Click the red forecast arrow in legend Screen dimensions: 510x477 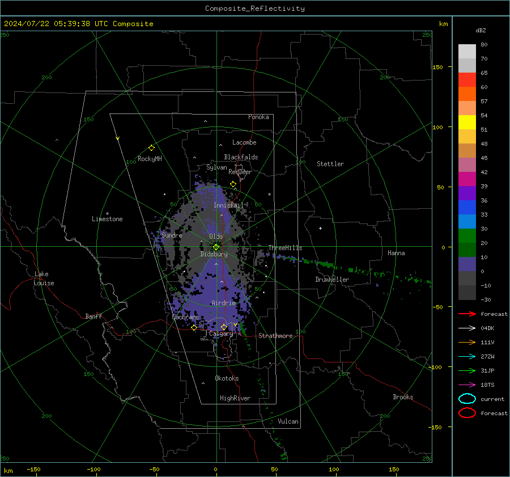pos(467,314)
